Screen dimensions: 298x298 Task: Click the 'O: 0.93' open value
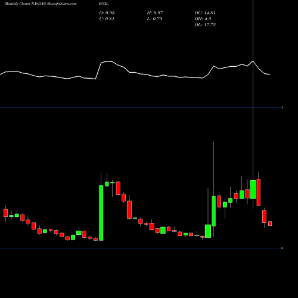pyautogui.click(x=107, y=13)
